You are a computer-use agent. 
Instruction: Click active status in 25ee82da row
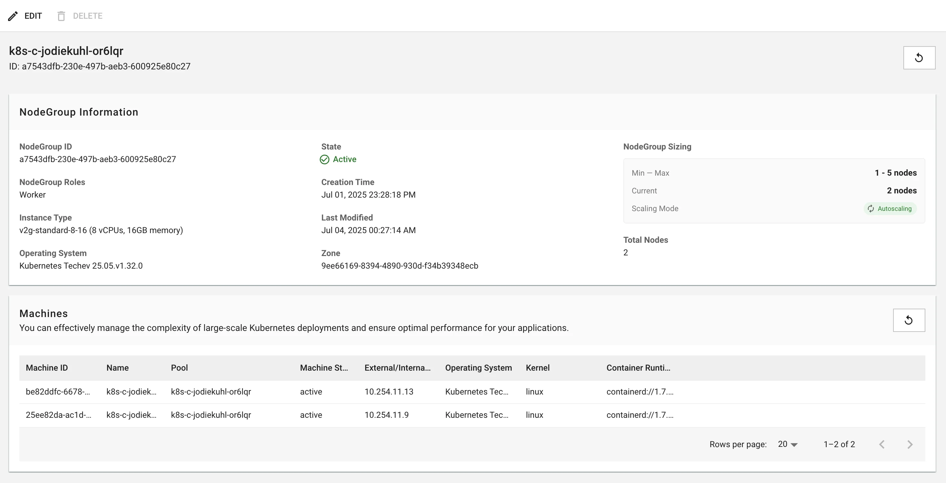tap(311, 415)
